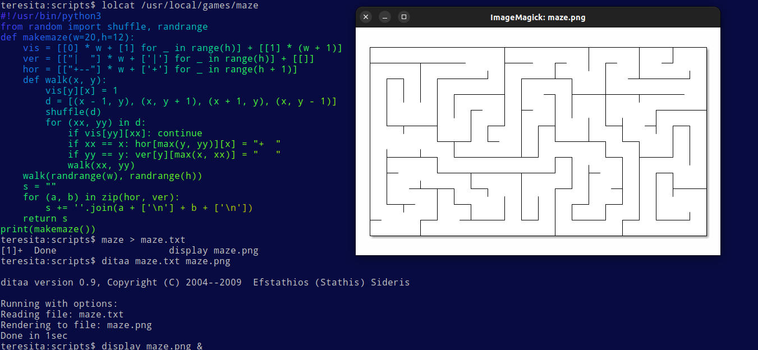Click the line starting with 'hor = [["+--"]'

160,70
